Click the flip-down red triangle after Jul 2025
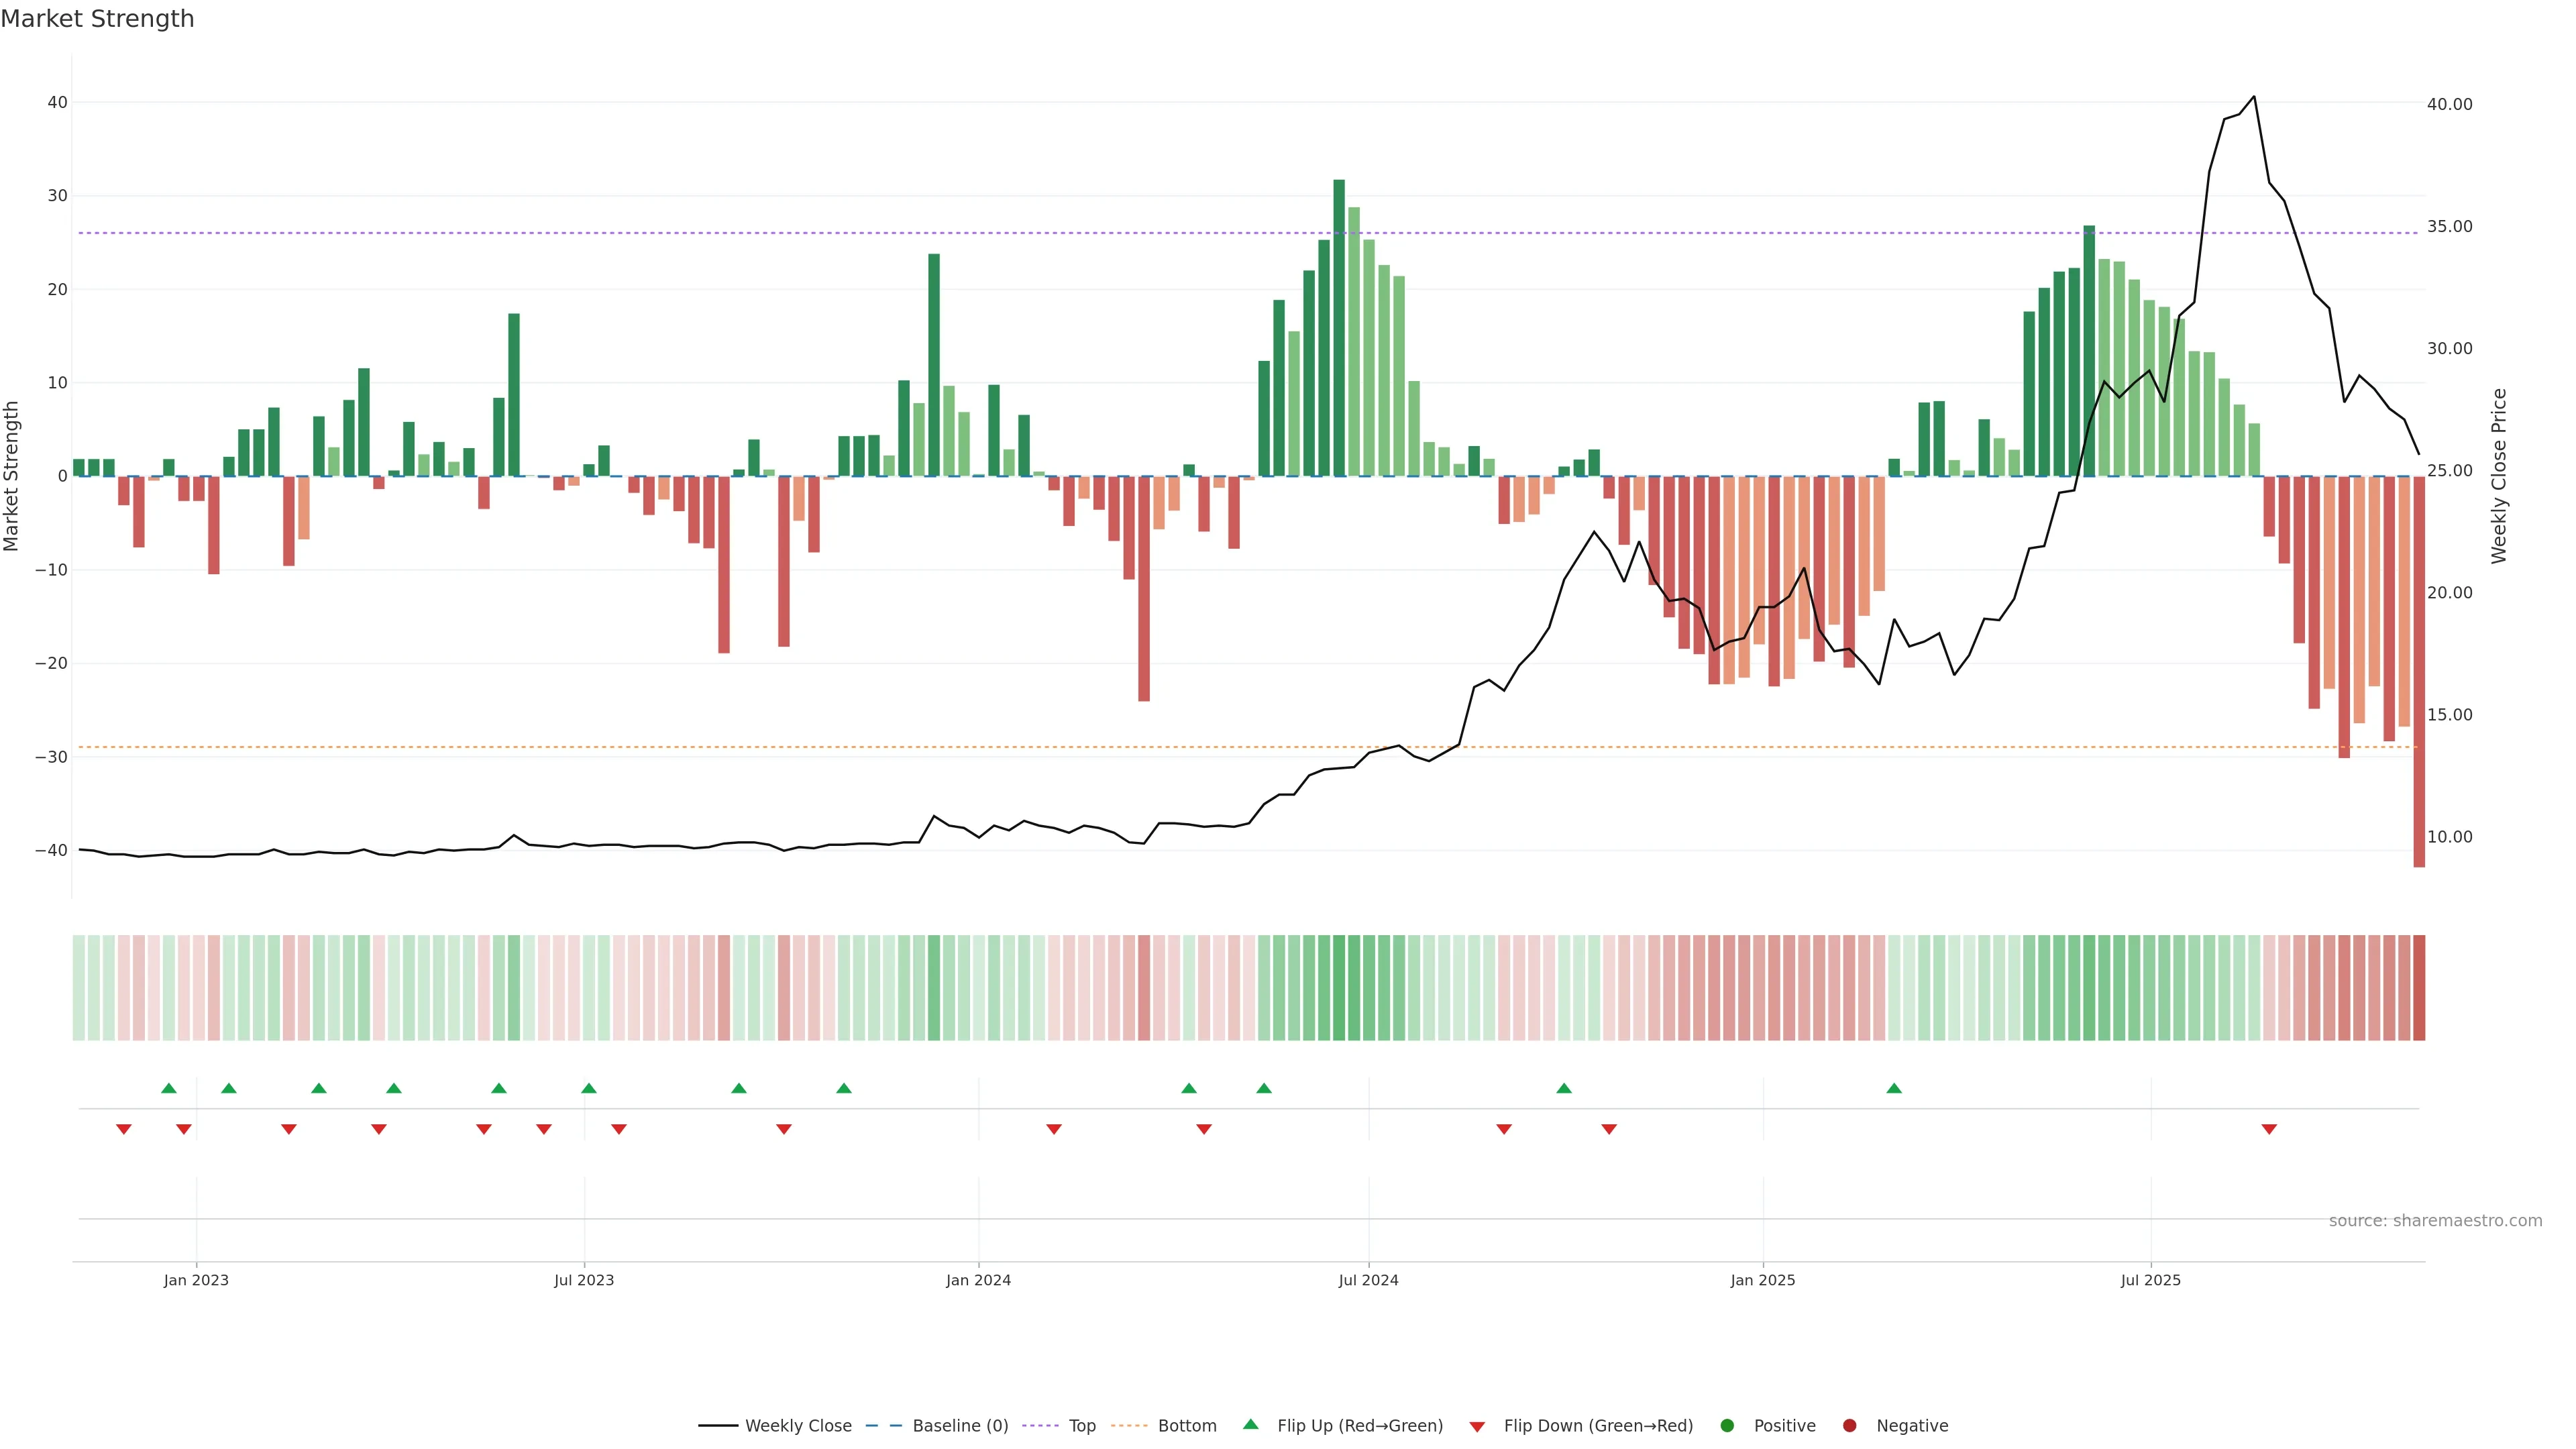 click(2269, 1129)
